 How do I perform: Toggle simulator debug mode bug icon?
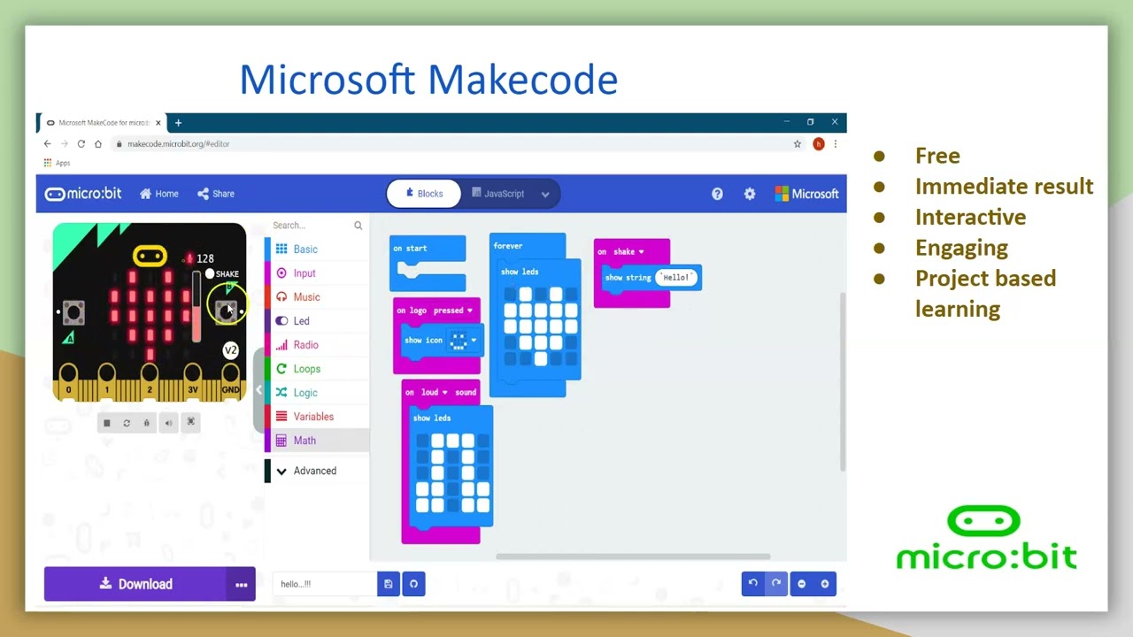pos(147,423)
